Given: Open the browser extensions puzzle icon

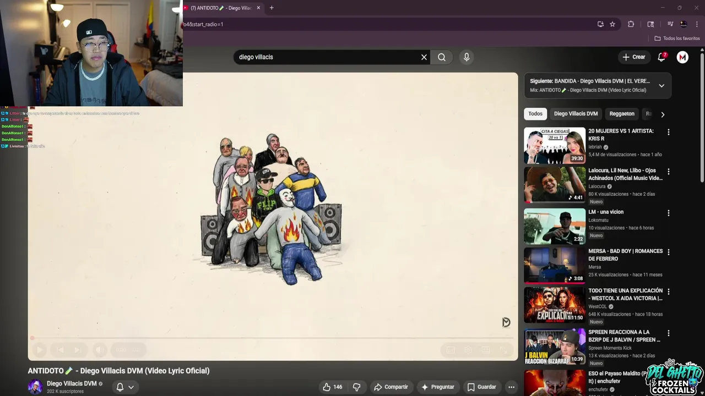Looking at the screenshot, I should [x=631, y=24].
